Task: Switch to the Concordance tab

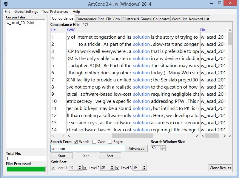Action: [62, 18]
